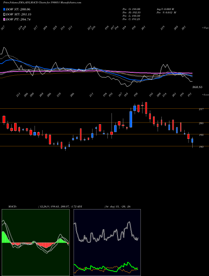Viewport: 209px width, 276px height.
Task: Click the blue DOW ST legend swatch
Action: click(x=4, y=9)
